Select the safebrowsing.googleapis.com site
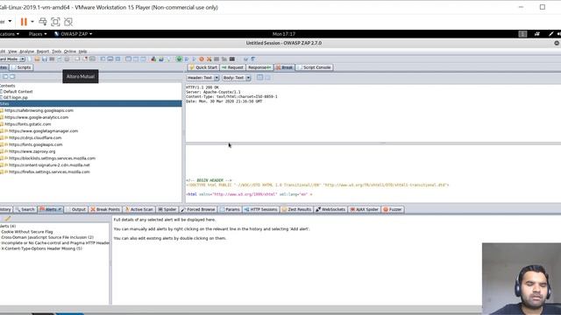The image size is (561, 315). [39, 110]
